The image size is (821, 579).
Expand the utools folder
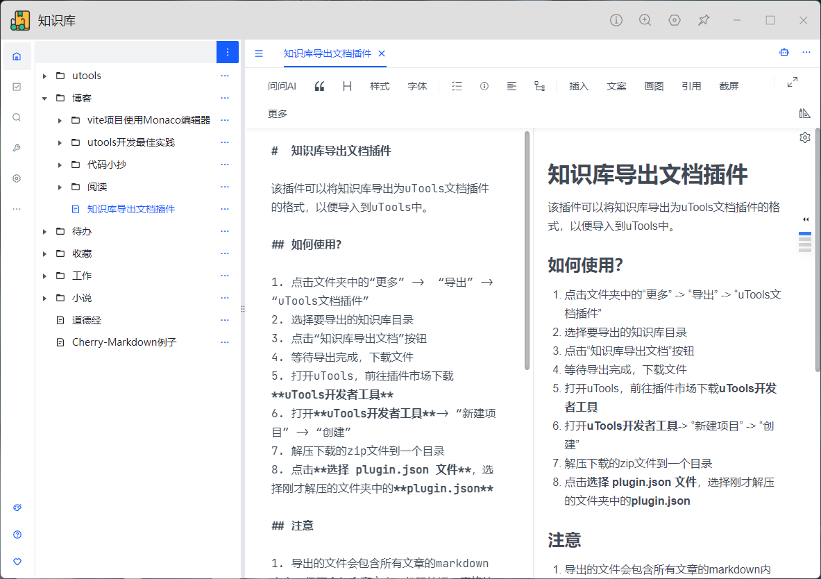[44, 76]
